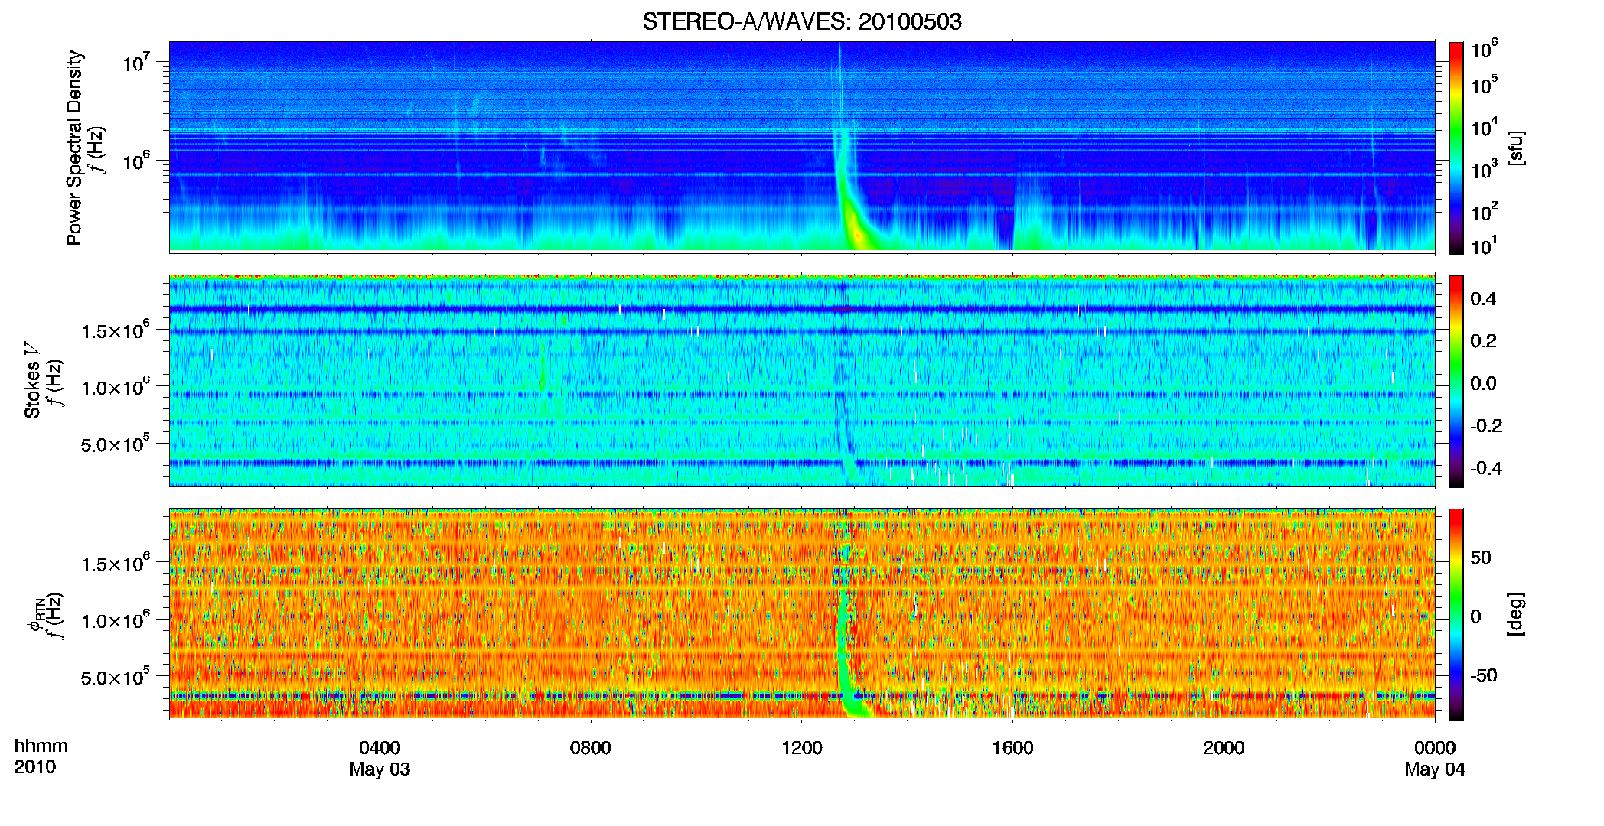Viewport: 1604px width, 826px height.
Task: Select the "0400" time tick label
Action: coord(380,747)
